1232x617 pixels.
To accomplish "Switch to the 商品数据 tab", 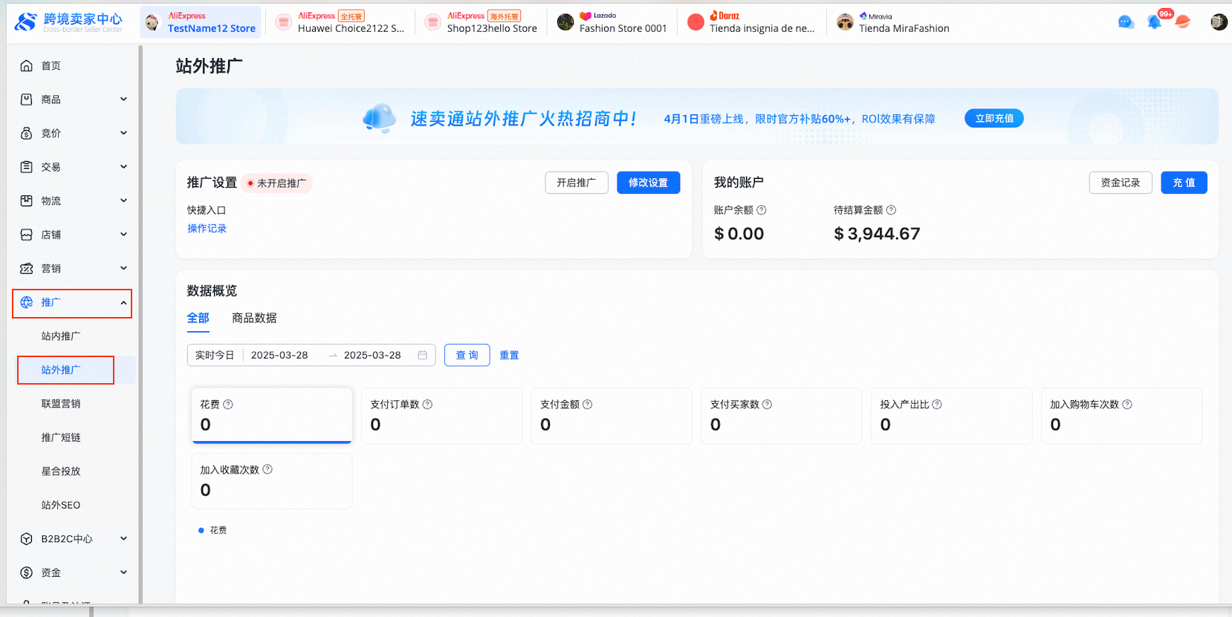I will [x=254, y=319].
